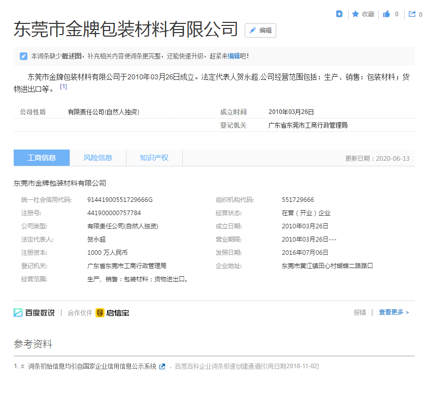Select the 工商信息 tab
The width and height of the screenshot is (426, 415).
tap(42, 158)
